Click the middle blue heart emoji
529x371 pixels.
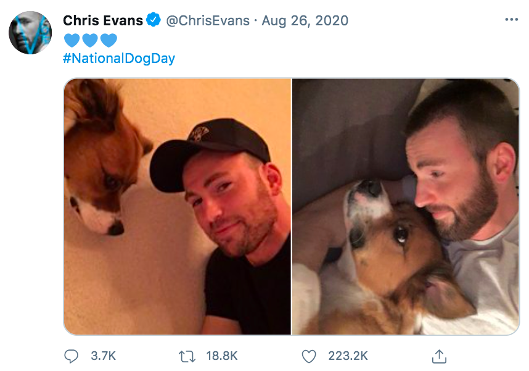[x=90, y=40]
